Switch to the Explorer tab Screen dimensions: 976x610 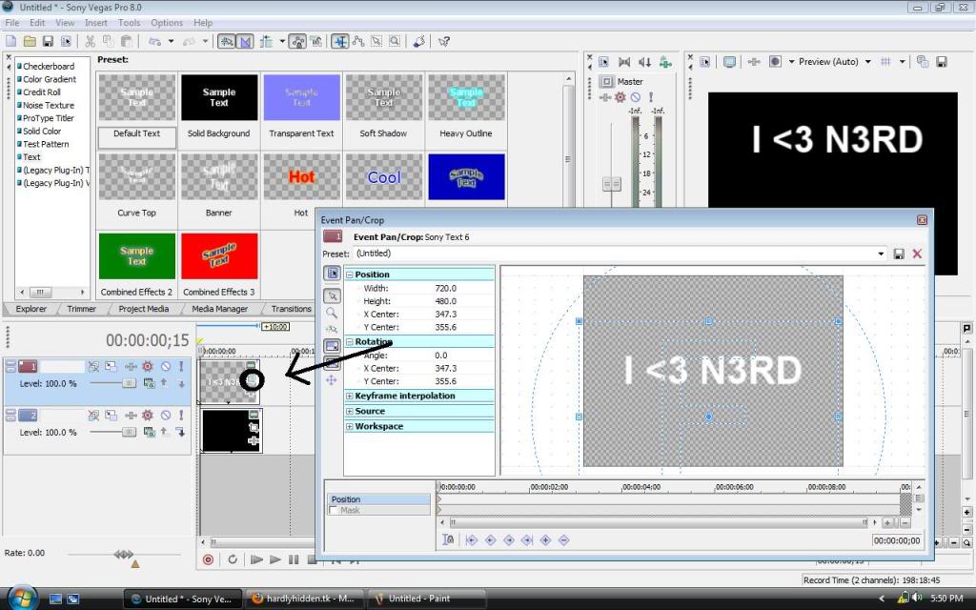[30, 309]
